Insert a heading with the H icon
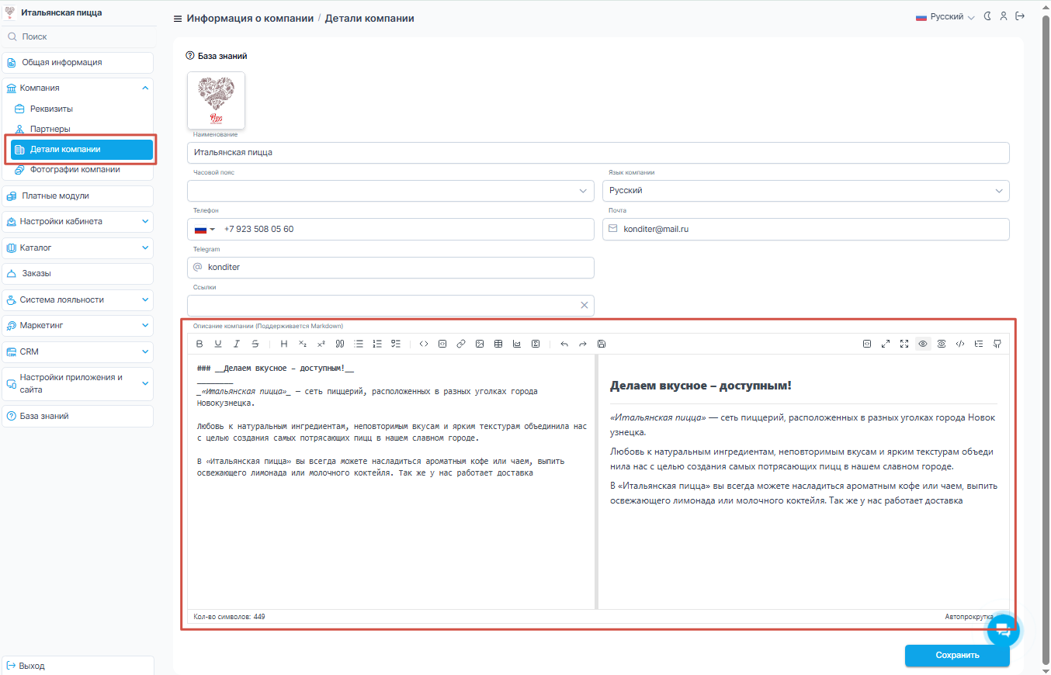 (284, 344)
